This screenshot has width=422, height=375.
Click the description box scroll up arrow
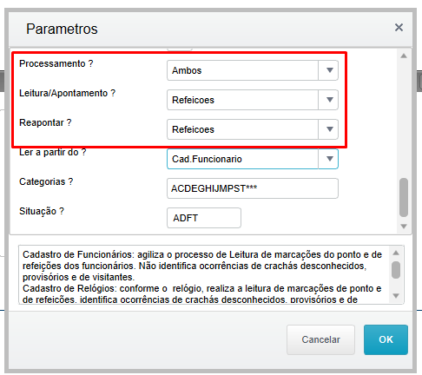click(x=396, y=253)
